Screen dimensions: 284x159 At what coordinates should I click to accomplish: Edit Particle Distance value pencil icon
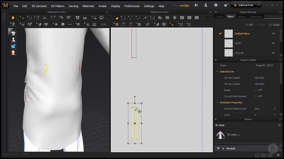(x=275, y=109)
